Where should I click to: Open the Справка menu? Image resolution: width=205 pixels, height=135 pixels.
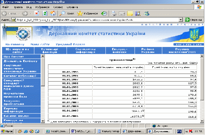pos(72,7)
